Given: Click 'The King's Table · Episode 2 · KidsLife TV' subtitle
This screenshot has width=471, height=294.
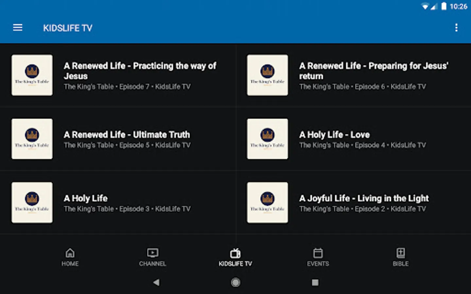Looking at the screenshot, I should [x=363, y=209].
